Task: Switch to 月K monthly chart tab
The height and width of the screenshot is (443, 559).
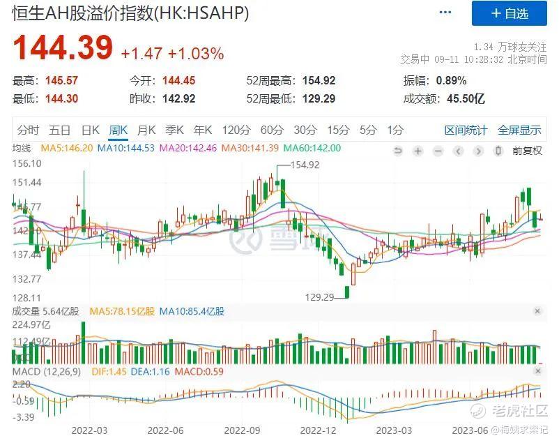Action: pos(146,130)
